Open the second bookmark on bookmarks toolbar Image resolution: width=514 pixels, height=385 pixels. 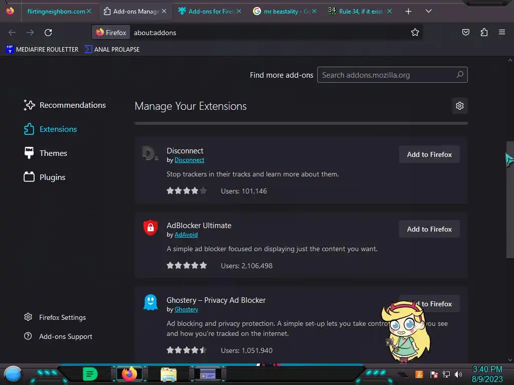[112, 50]
